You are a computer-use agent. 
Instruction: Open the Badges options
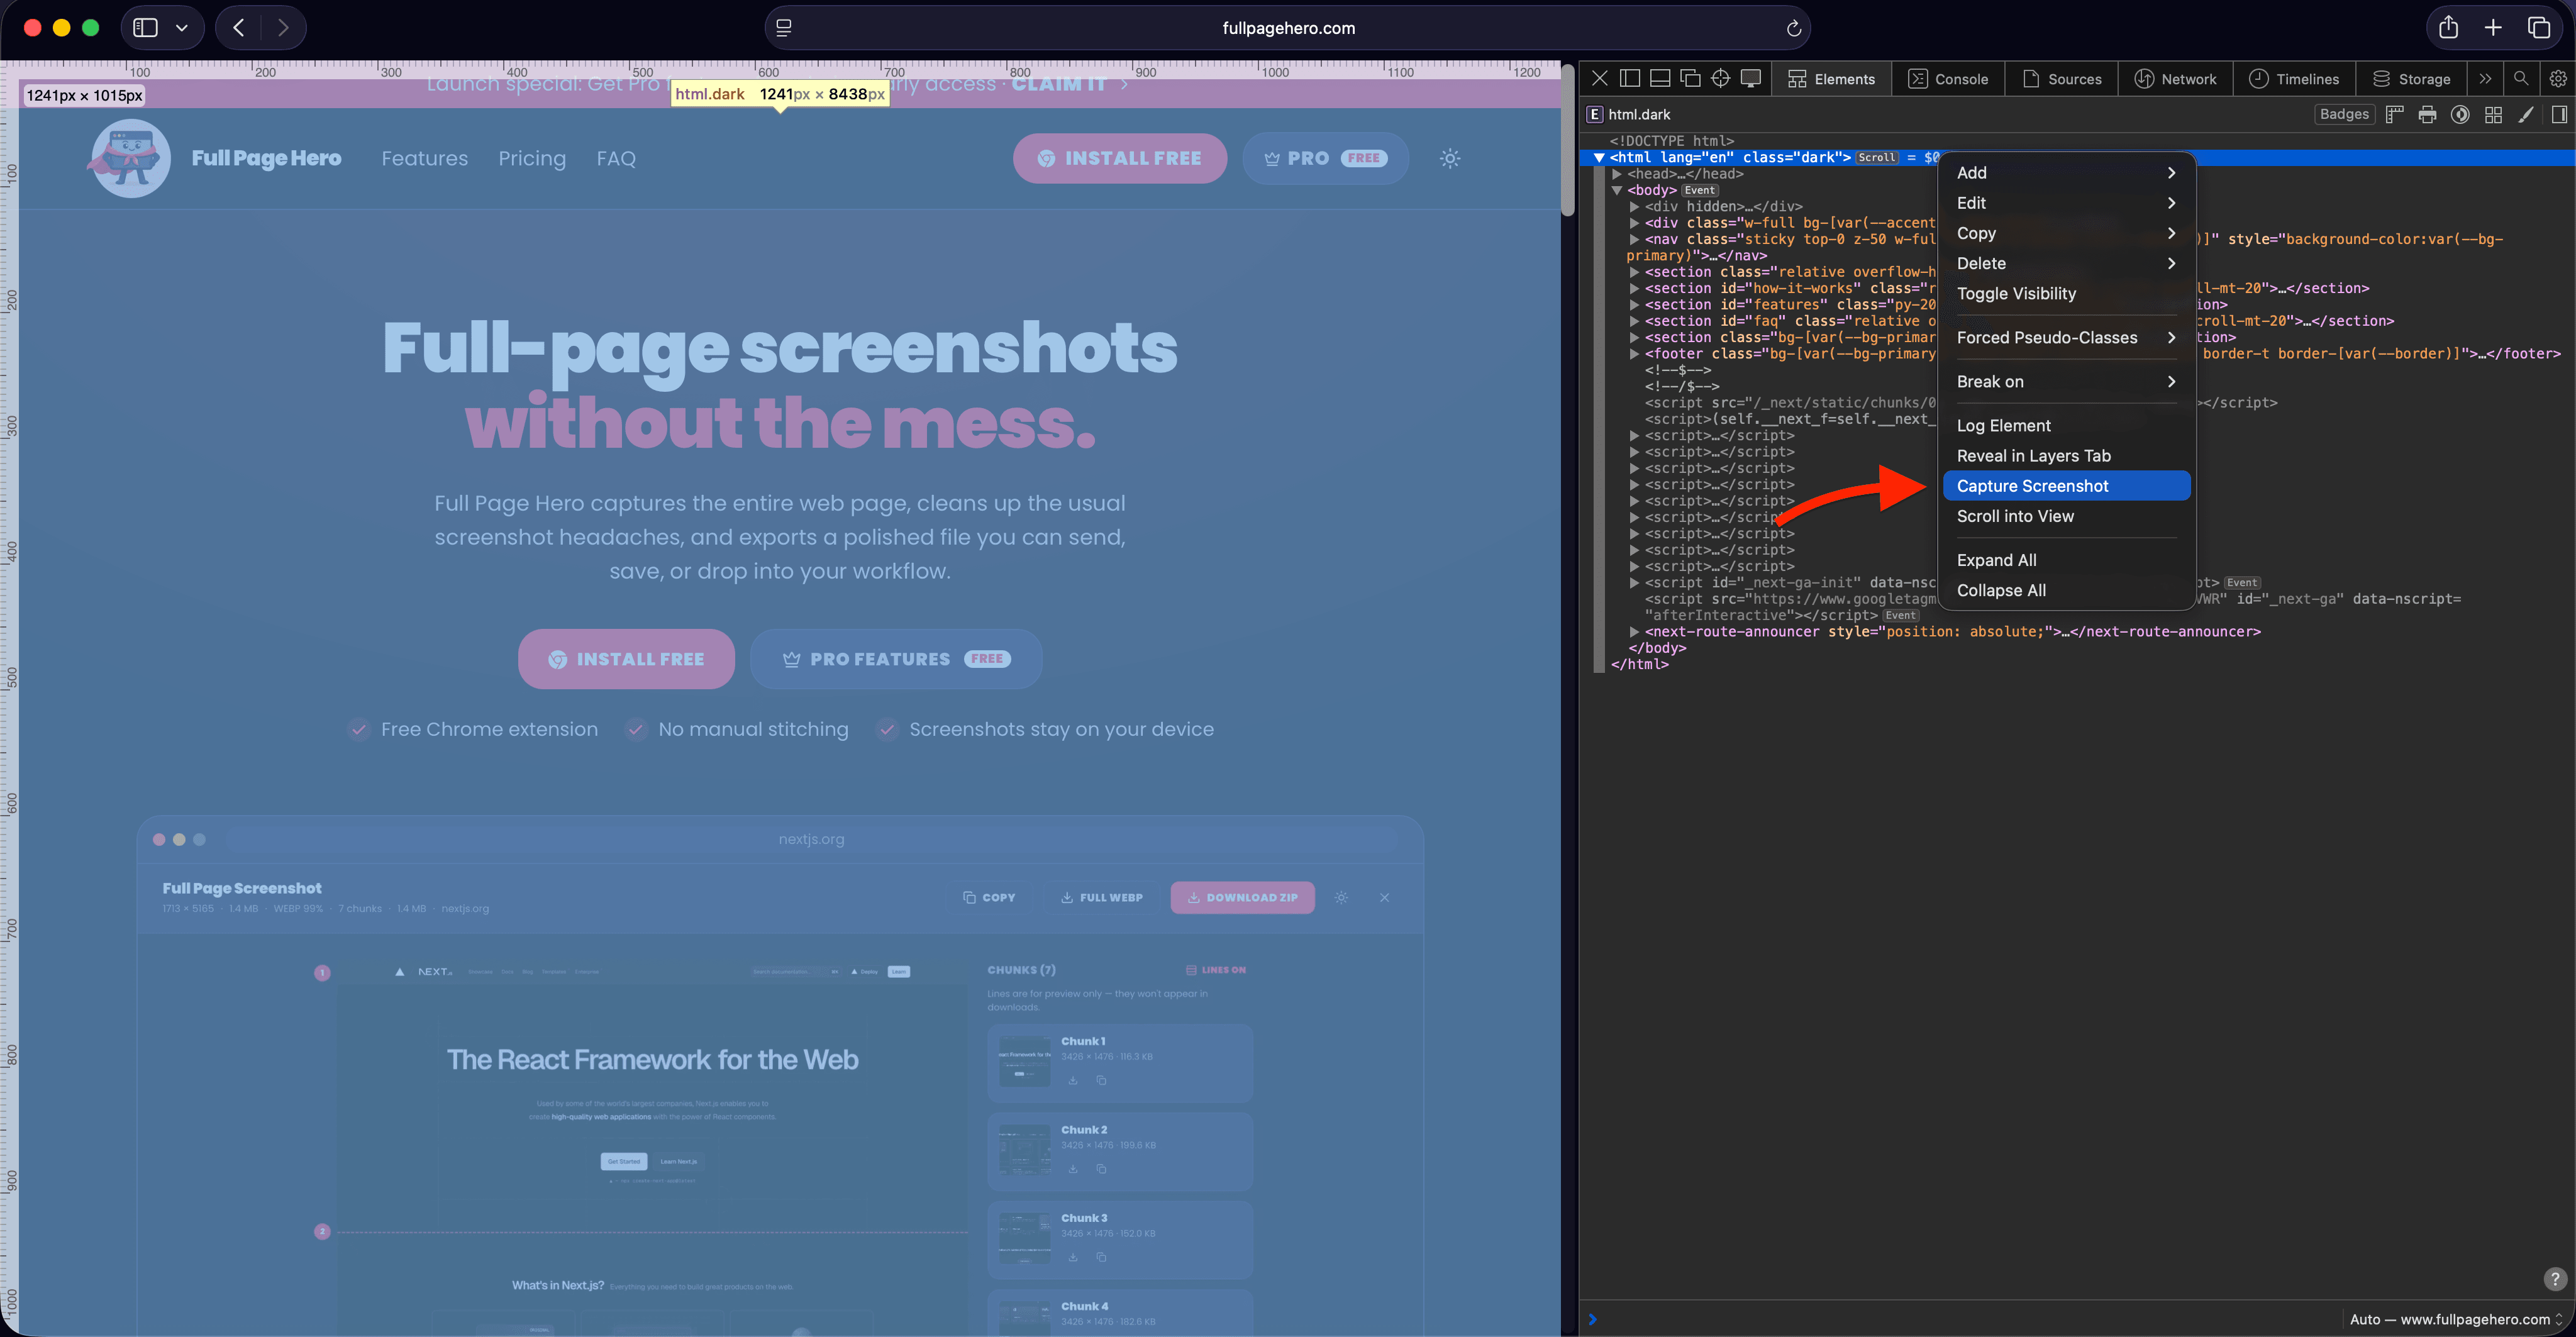2344,114
